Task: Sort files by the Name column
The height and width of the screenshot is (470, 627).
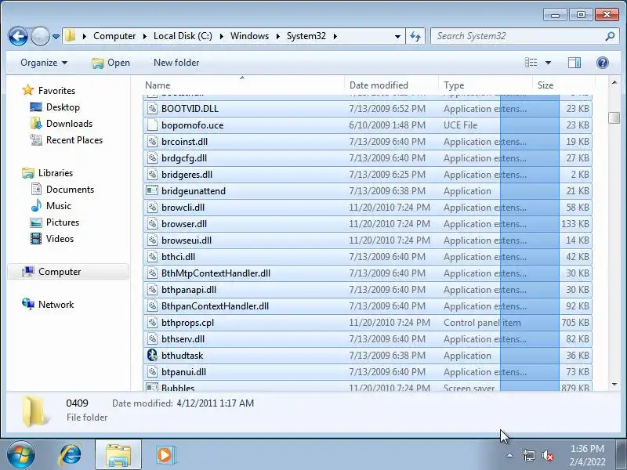Action: 243,85
